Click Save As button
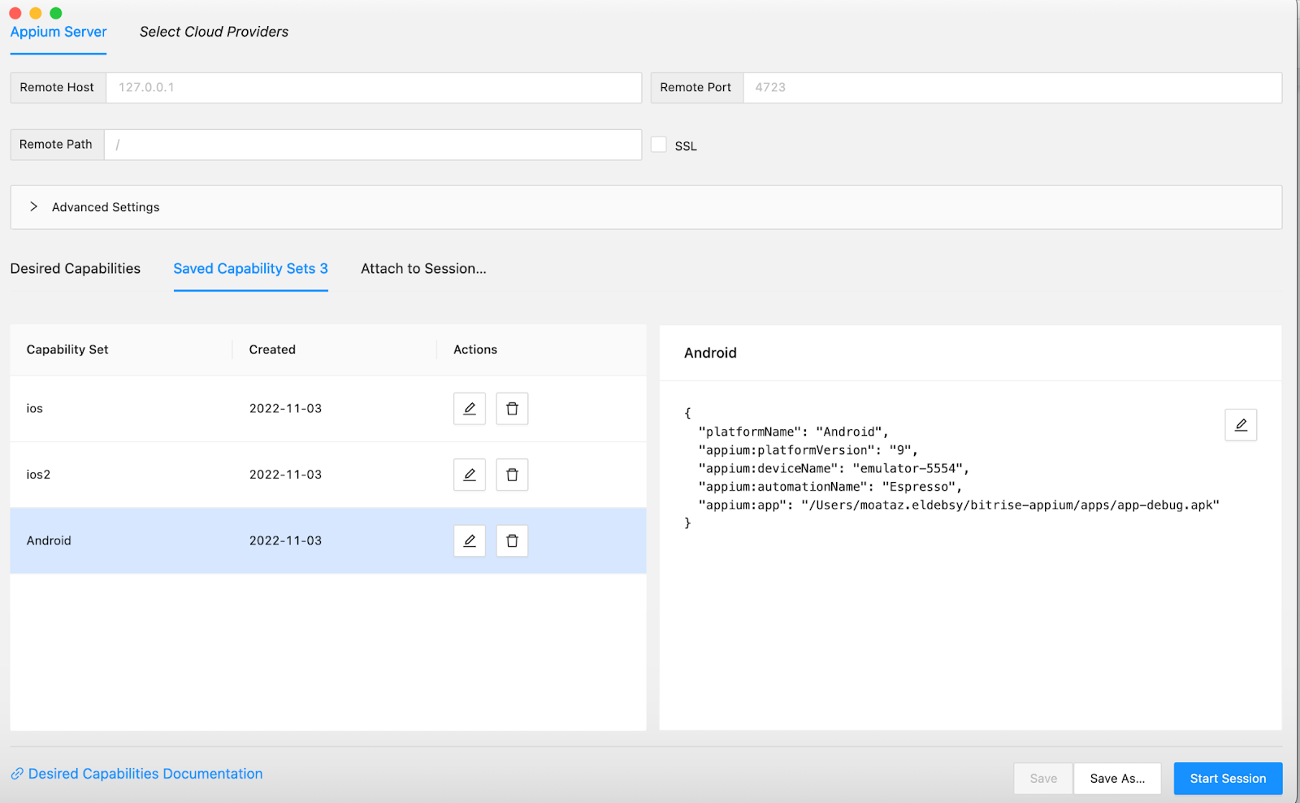 coord(1117,779)
